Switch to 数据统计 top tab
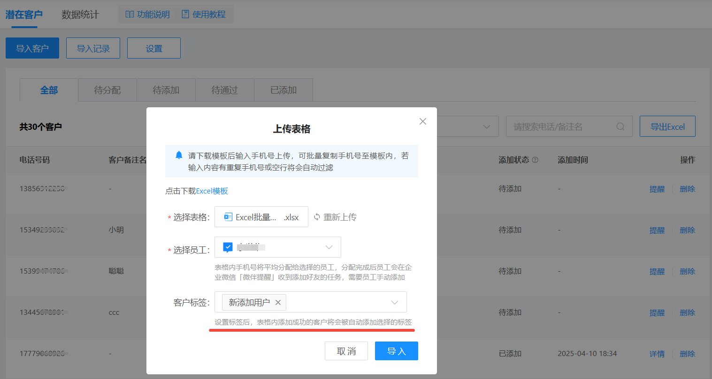Image resolution: width=712 pixels, height=379 pixels. [x=80, y=15]
